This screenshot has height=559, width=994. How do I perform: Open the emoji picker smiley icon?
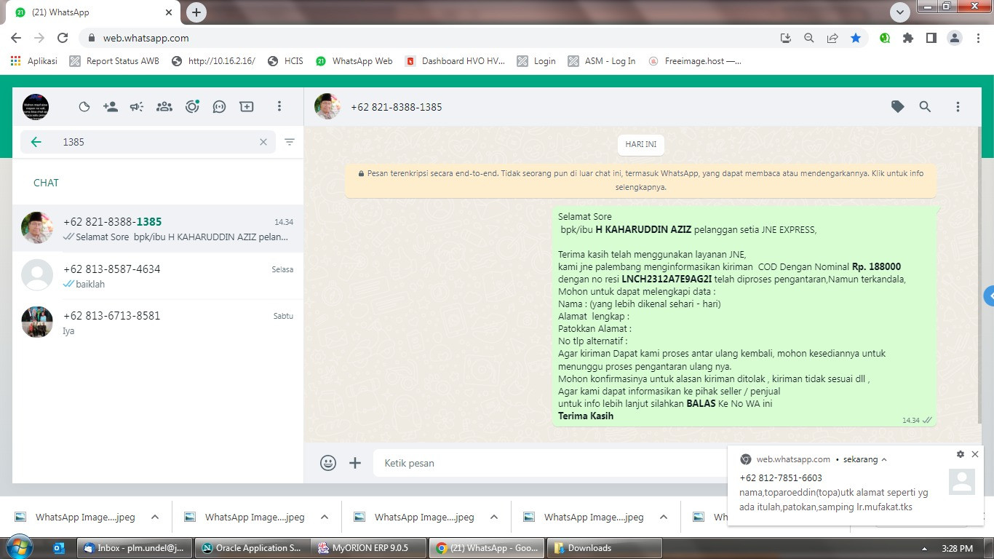pos(328,463)
